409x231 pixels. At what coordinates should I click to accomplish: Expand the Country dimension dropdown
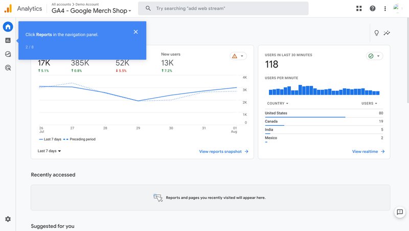pyautogui.click(x=276, y=103)
